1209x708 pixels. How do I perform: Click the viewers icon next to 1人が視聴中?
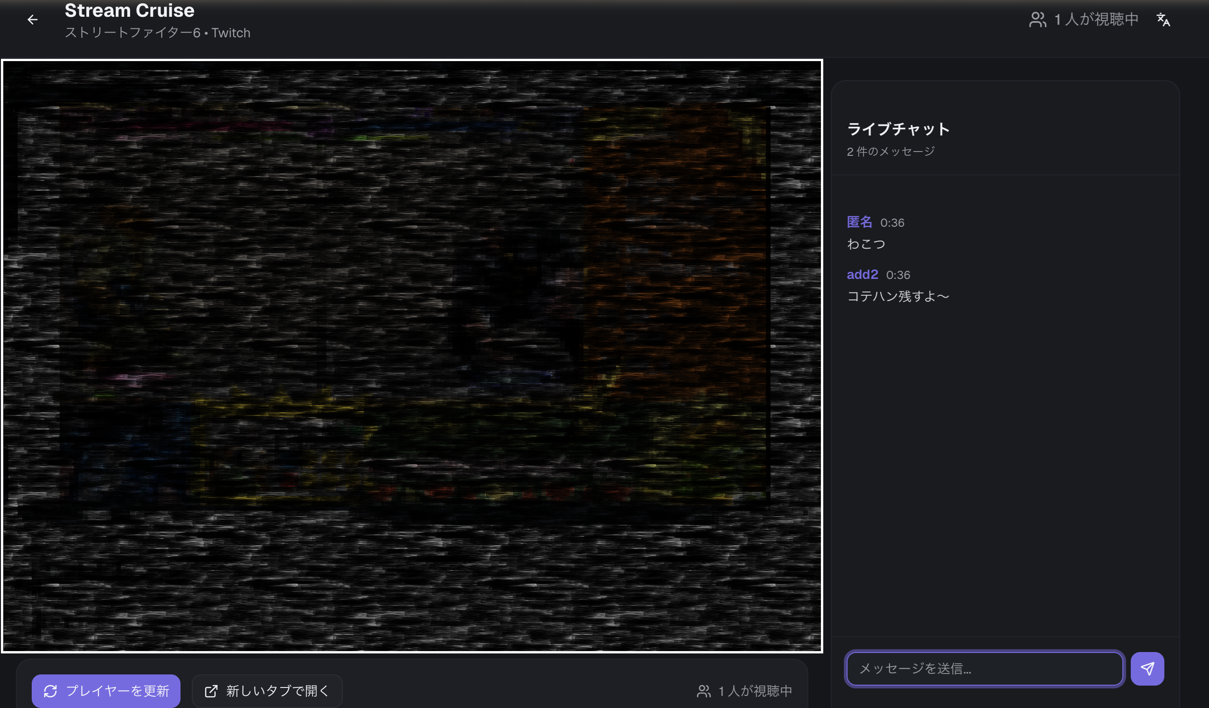pos(1037,20)
